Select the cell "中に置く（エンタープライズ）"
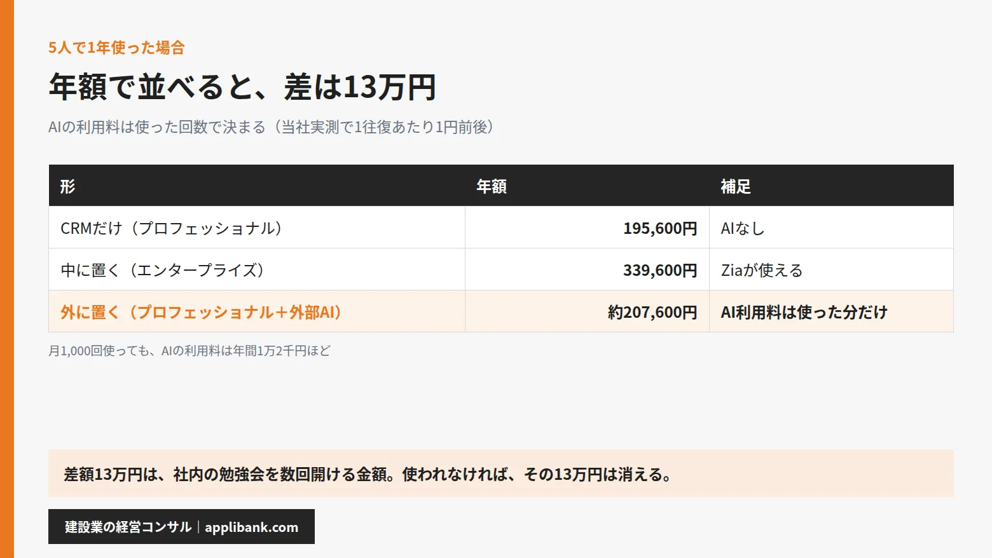The height and width of the screenshot is (558, 992). pyautogui.click(x=257, y=269)
